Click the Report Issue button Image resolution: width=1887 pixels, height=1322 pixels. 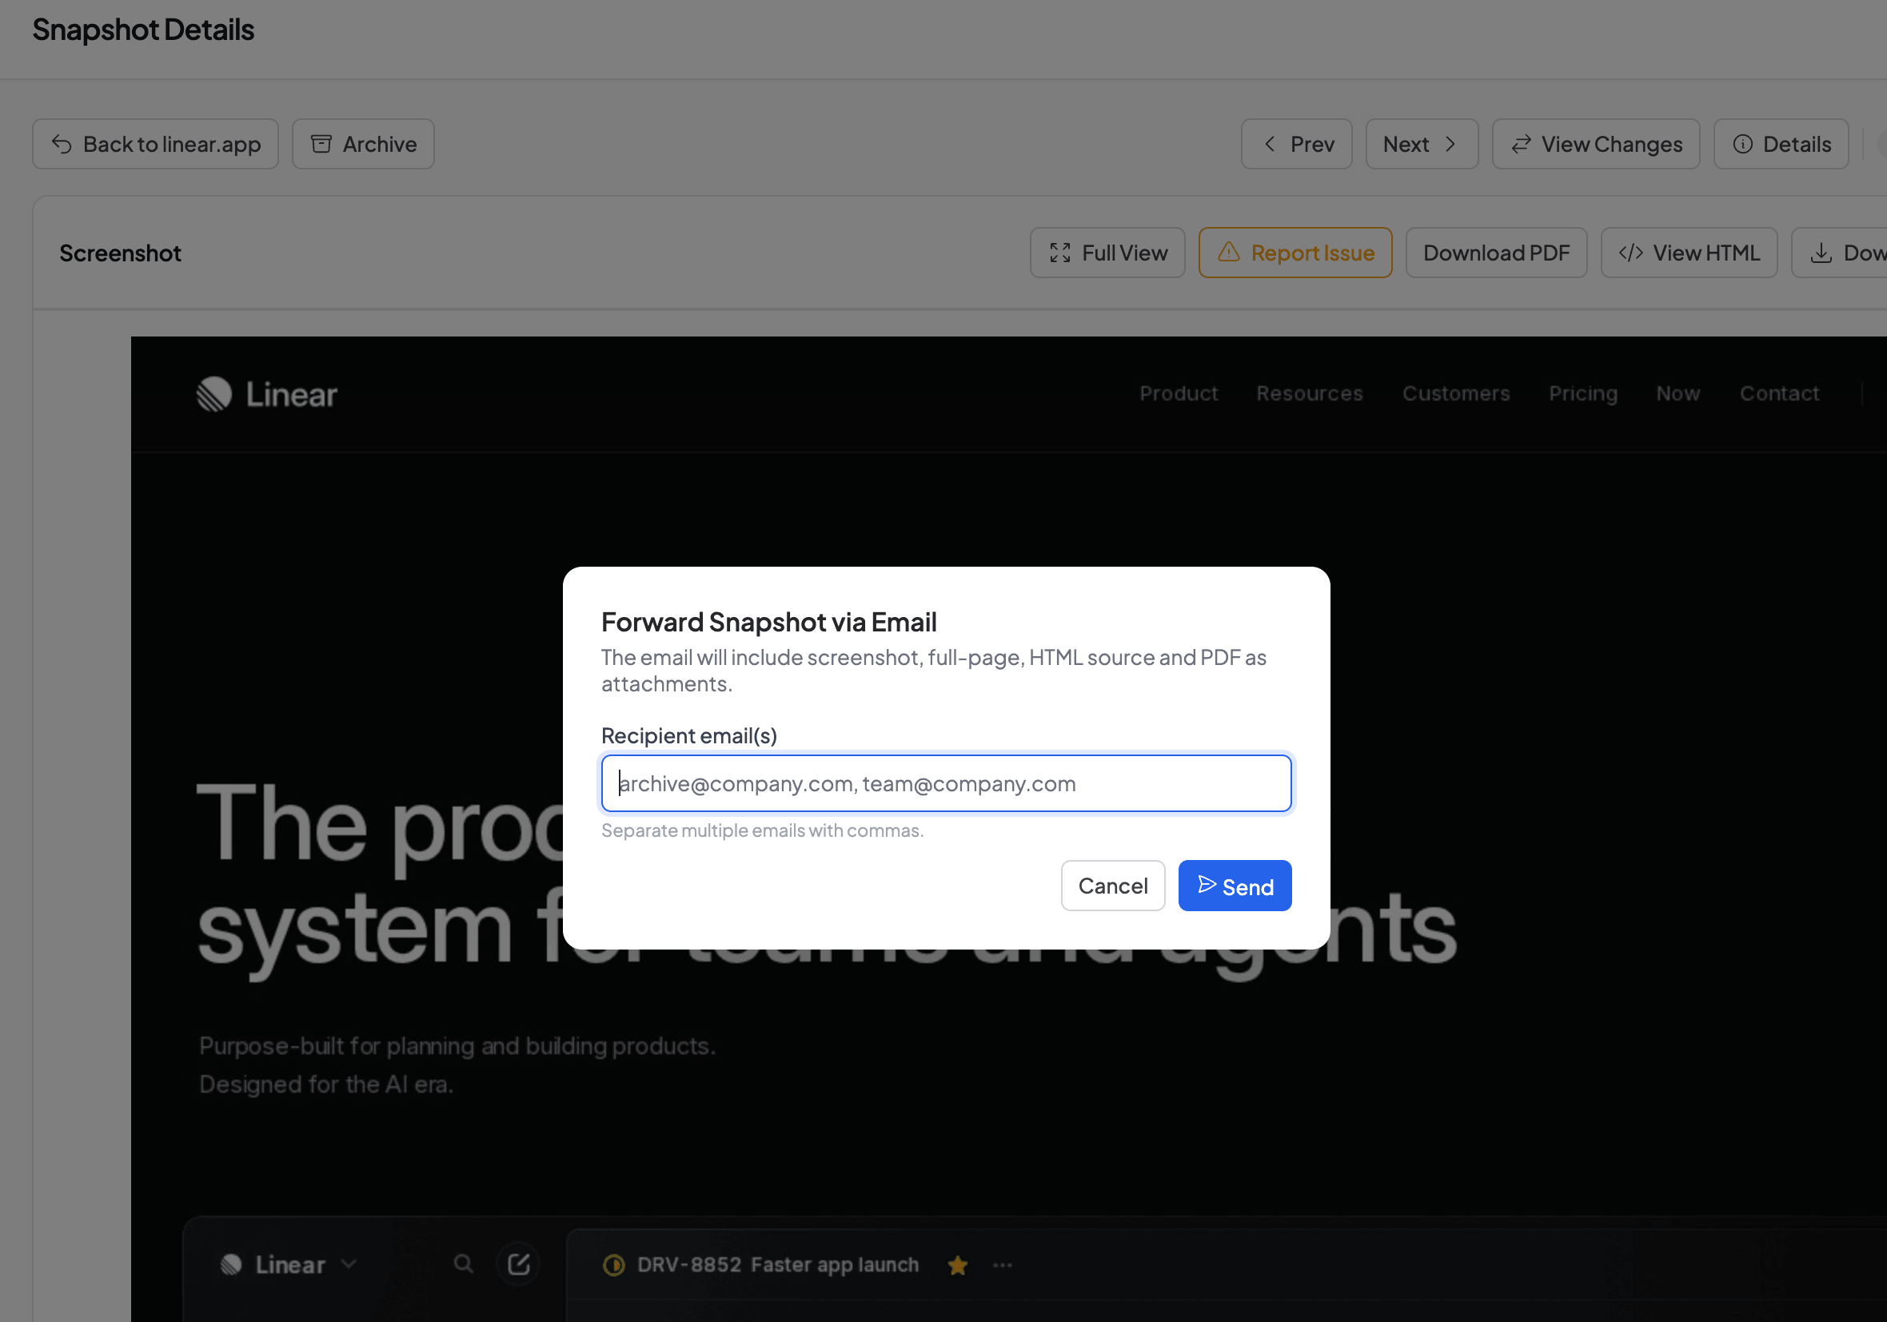pos(1295,253)
